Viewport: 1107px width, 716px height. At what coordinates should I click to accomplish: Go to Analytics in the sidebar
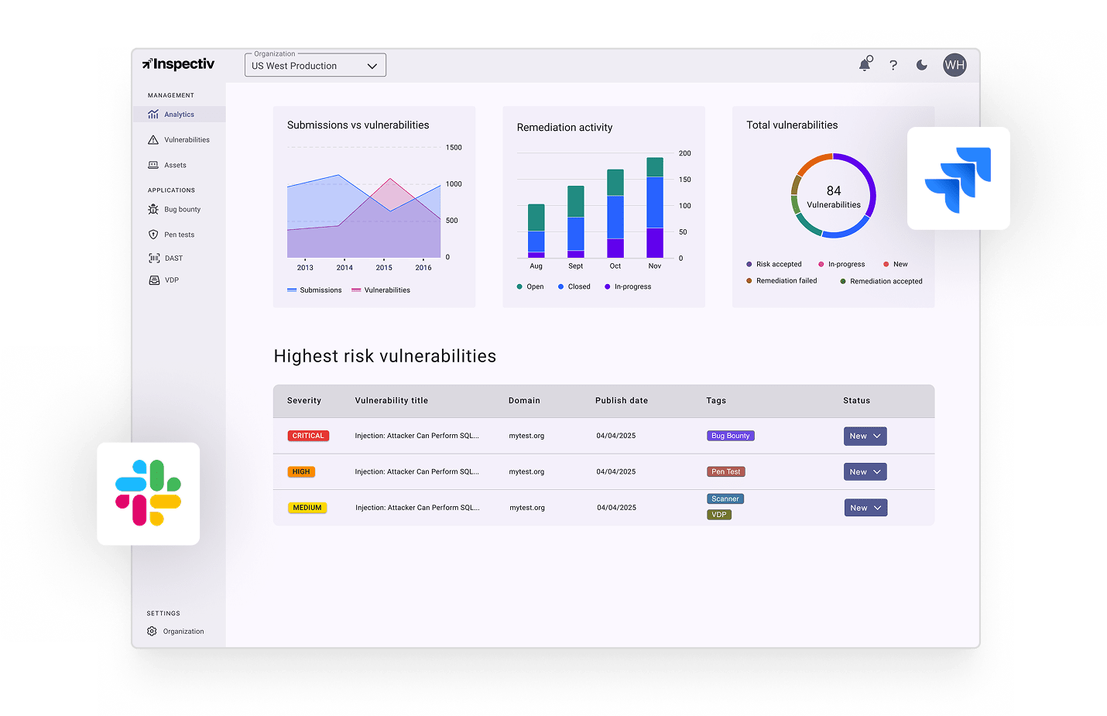[179, 115]
